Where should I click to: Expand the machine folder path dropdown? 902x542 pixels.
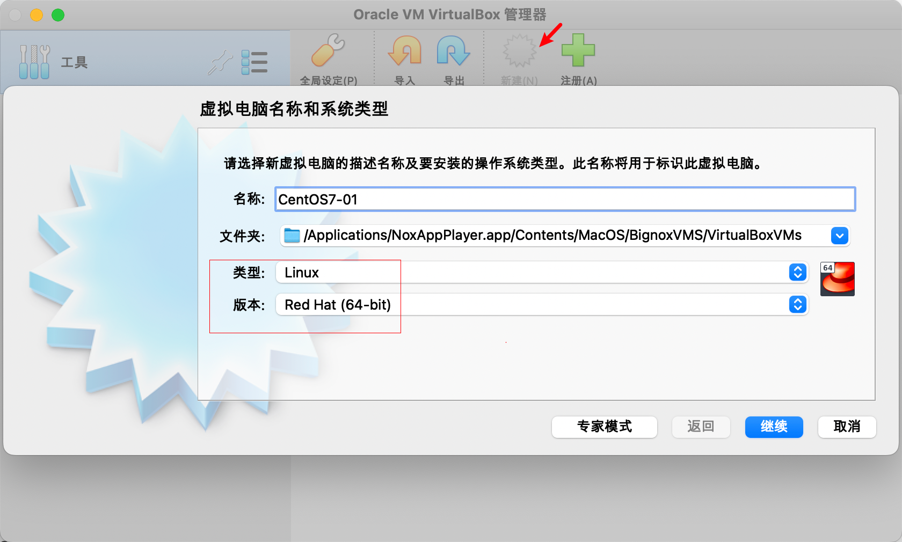(840, 236)
